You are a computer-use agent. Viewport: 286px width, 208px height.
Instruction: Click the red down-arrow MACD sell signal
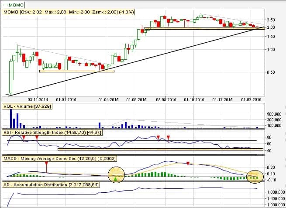click(x=188, y=164)
